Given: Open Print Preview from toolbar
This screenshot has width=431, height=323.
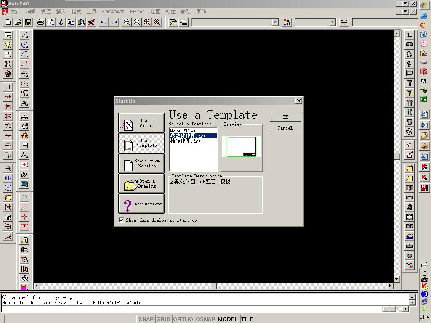Looking at the screenshot, I should click(x=51, y=22).
